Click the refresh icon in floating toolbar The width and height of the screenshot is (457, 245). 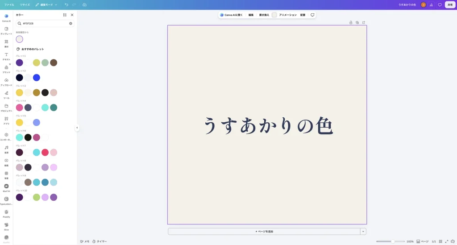pos(312,15)
